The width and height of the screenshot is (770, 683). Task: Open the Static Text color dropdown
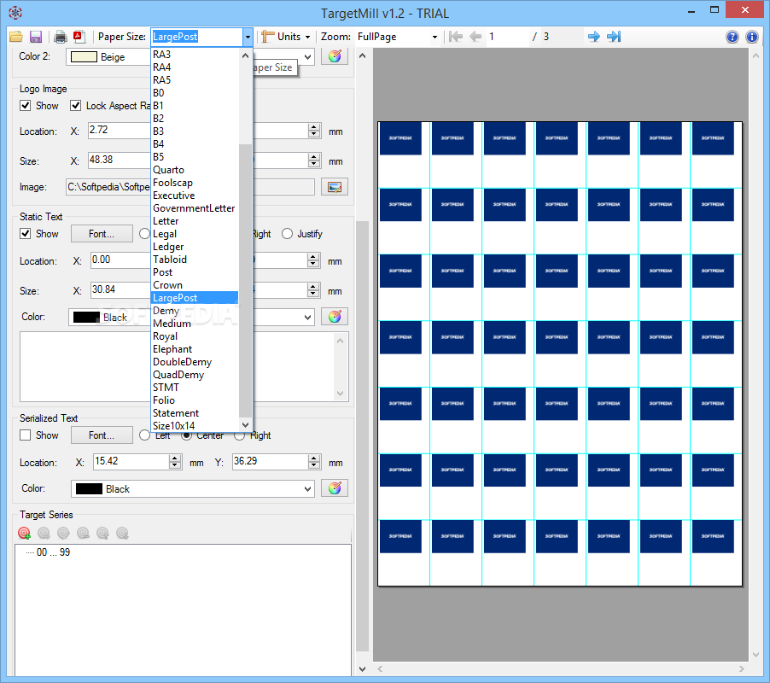coord(308,318)
